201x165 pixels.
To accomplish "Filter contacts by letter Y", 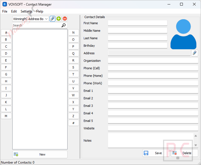I will point(73,109).
